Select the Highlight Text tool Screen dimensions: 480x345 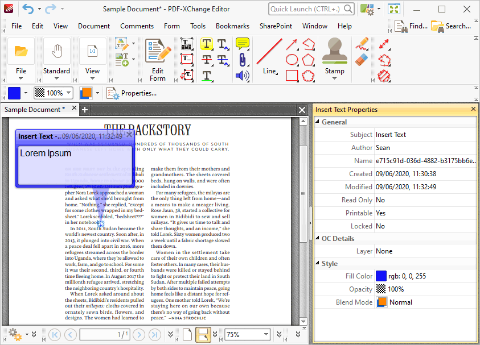207,44
